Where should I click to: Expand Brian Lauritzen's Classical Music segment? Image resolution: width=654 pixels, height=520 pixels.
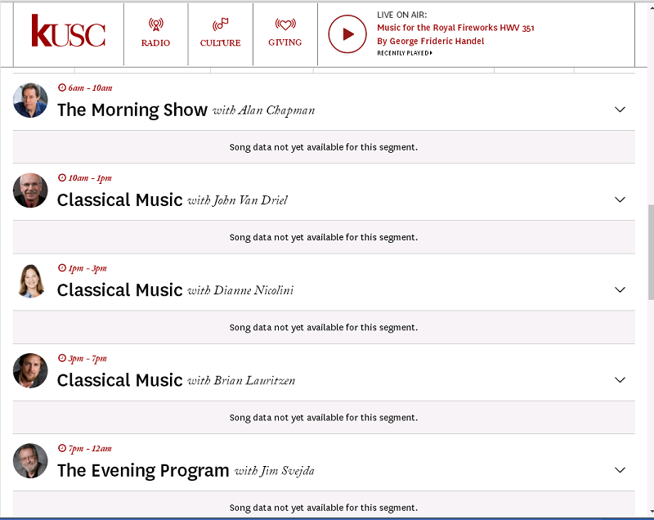tap(620, 379)
